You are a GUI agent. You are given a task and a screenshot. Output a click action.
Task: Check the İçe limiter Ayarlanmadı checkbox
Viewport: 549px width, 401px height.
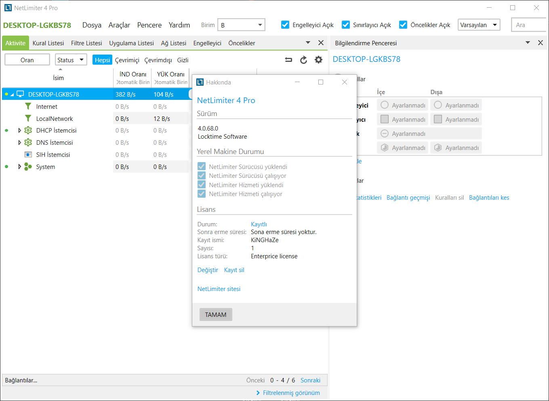[x=385, y=119]
